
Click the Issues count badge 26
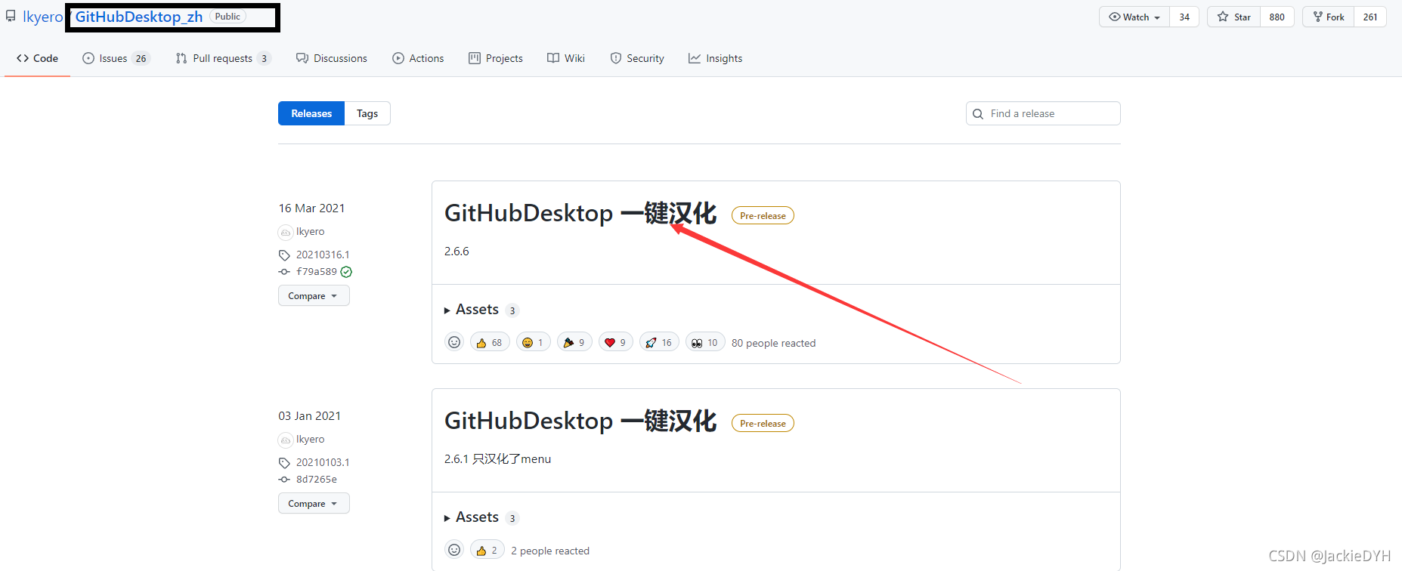click(x=141, y=58)
